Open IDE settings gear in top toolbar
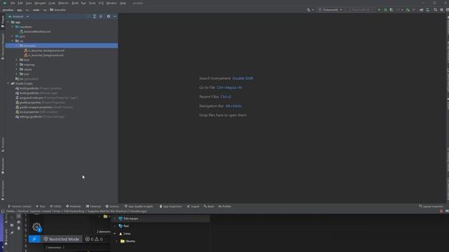 [x=441, y=10]
